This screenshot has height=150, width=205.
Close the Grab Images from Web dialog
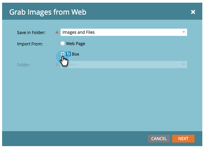193,12
